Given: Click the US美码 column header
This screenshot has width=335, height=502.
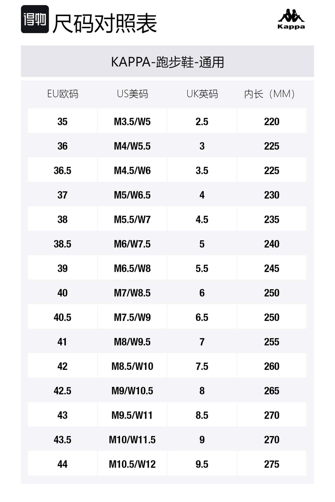Looking at the screenshot, I should point(132,94).
